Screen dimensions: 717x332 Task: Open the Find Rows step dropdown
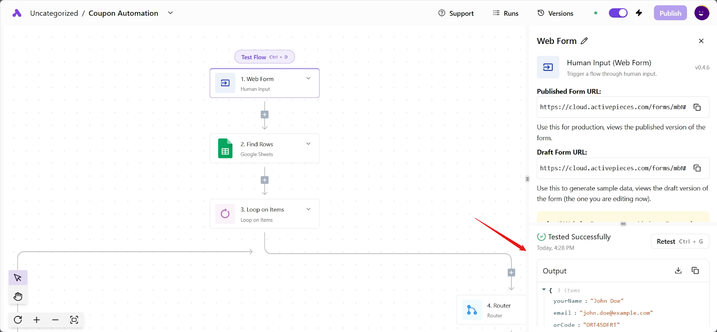308,144
